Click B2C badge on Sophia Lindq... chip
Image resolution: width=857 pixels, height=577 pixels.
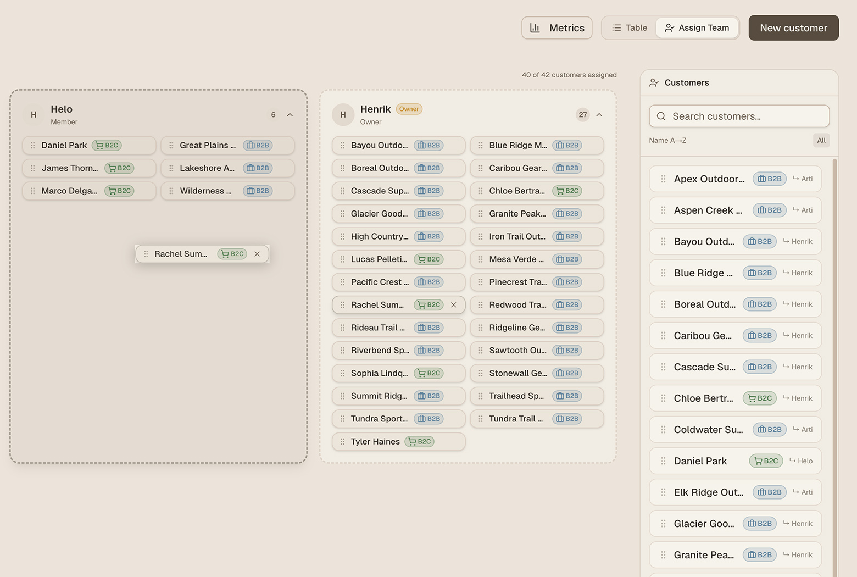[429, 374]
